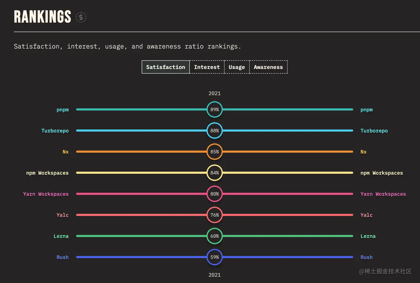The width and height of the screenshot is (420, 283).
Task: Click the right Rush label
Action: pos(367,257)
